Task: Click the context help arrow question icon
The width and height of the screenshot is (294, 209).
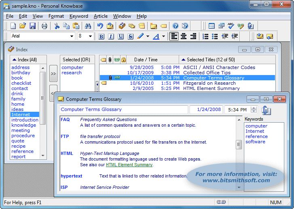Action: pyautogui.click(x=185, y=26)
